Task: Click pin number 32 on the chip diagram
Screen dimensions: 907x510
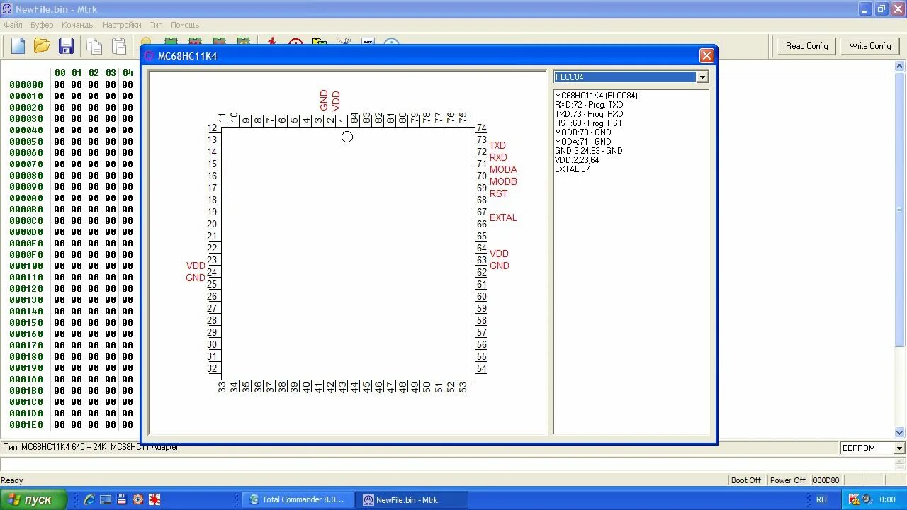Action: pos(213,368)
